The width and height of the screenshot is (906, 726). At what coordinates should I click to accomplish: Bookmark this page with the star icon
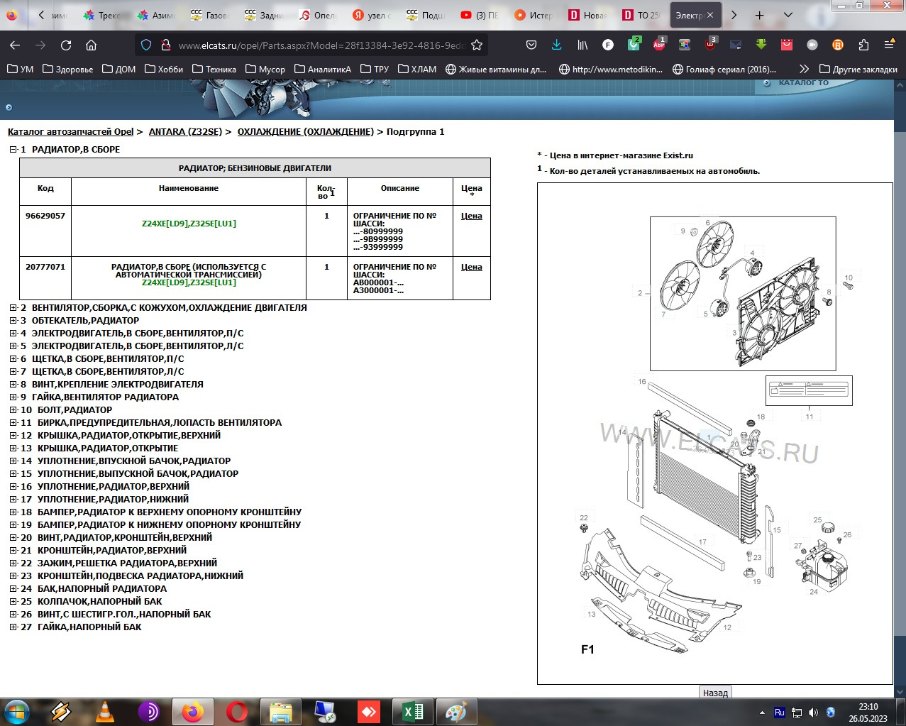(x=477, y=45)
